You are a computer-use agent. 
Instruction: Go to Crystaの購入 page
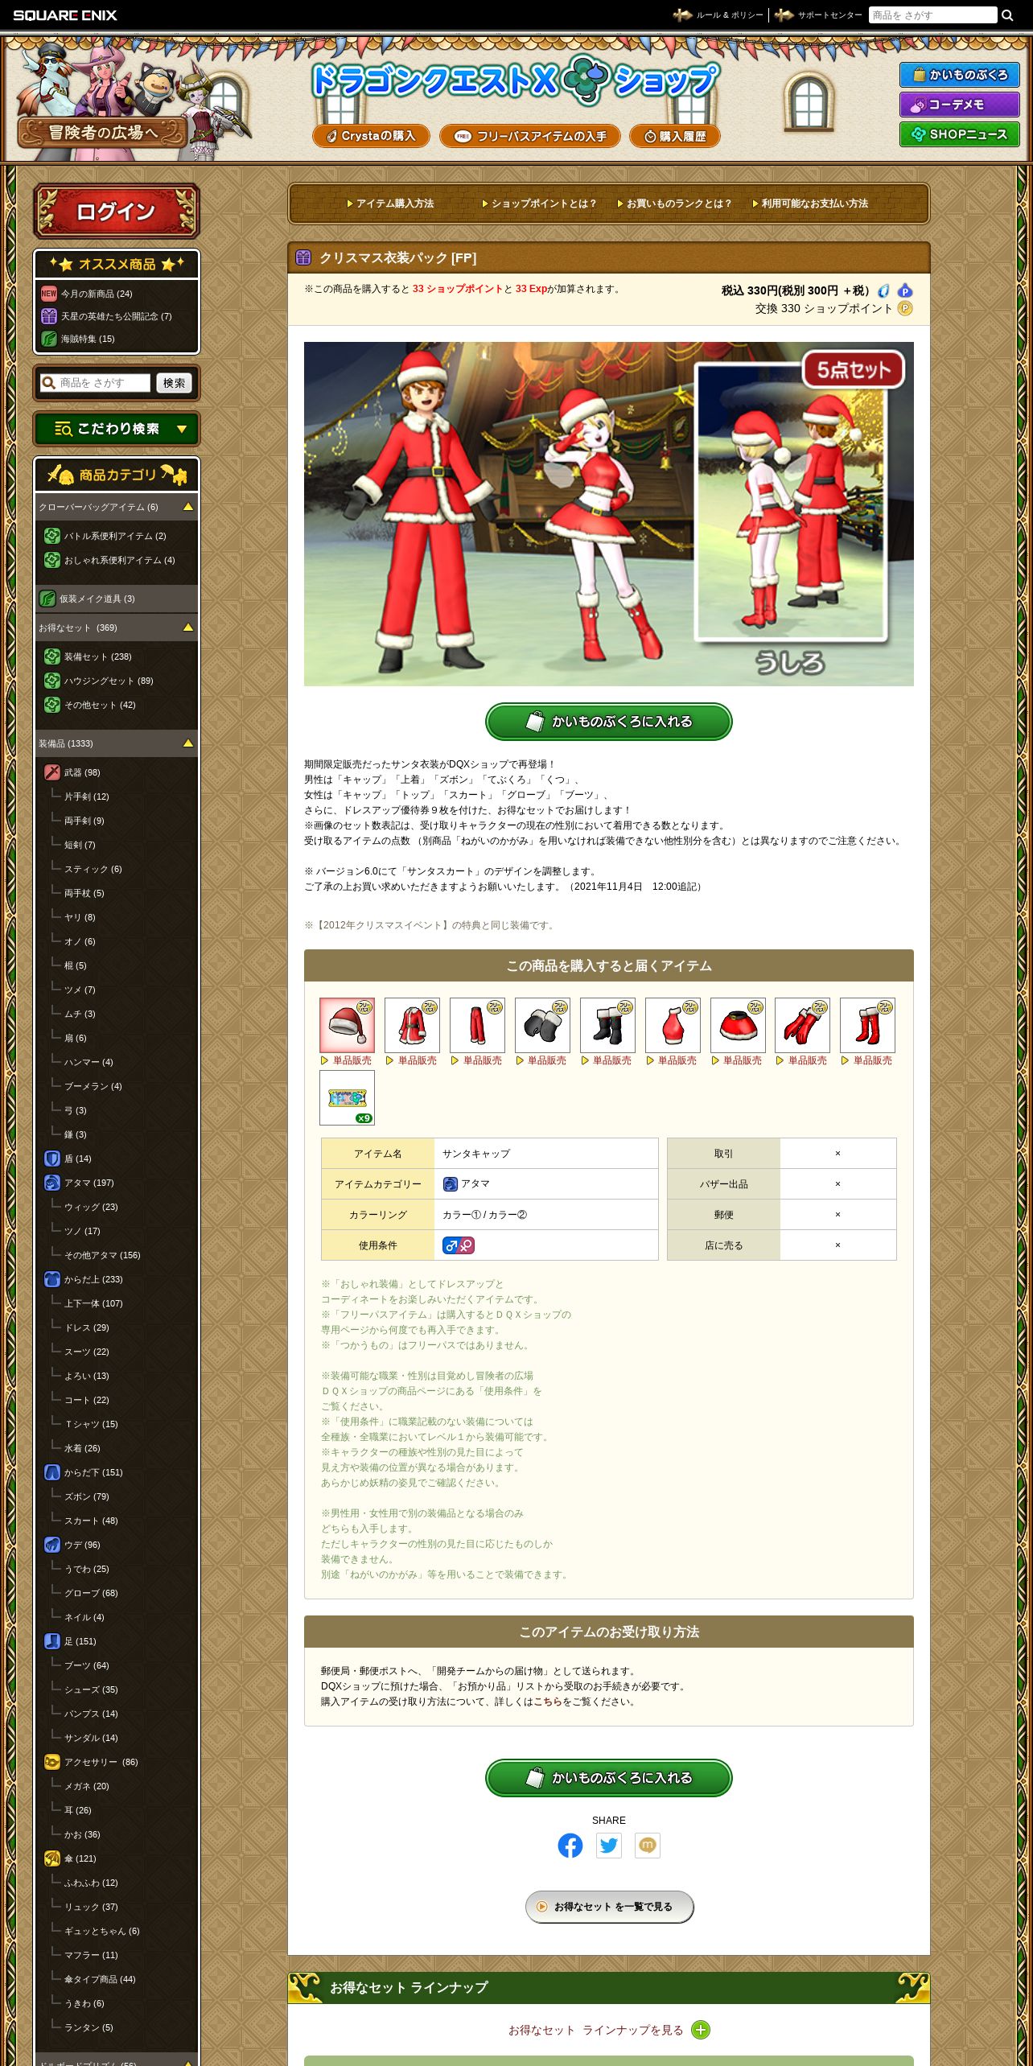tap(371, 136)
